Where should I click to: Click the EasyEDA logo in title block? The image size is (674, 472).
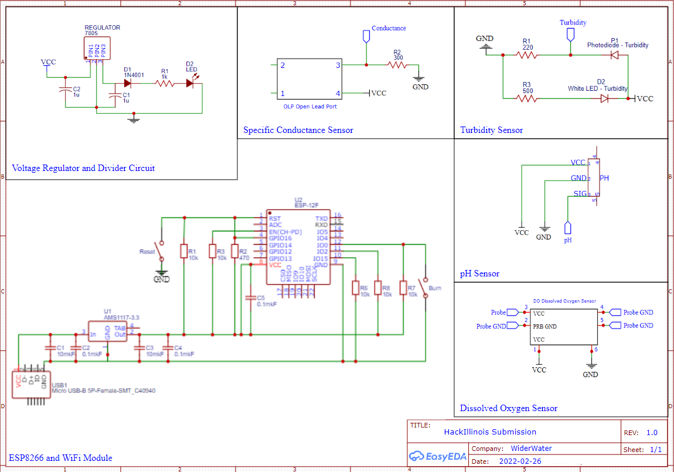[x=437, y=455]
